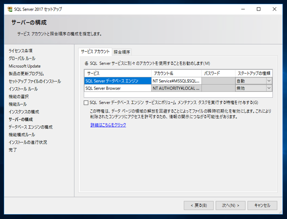Click the window resize grip corner

pyautogui.click(x=280, y=212)
